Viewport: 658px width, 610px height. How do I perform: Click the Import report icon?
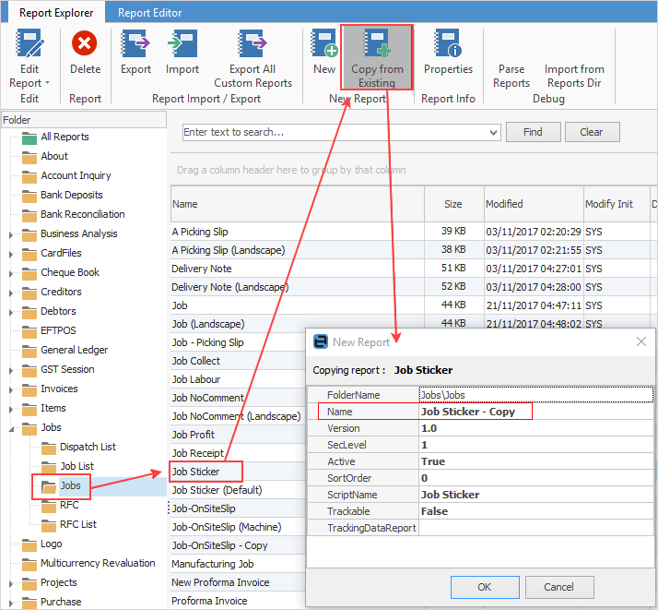[x=182, y=44]
